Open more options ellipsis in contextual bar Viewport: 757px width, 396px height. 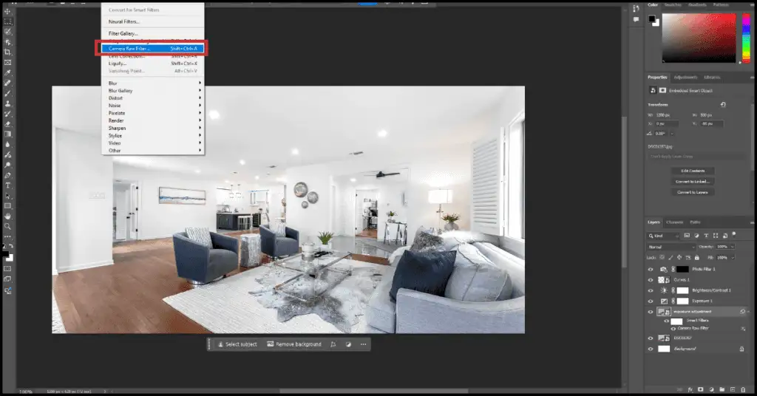(363, 344)
